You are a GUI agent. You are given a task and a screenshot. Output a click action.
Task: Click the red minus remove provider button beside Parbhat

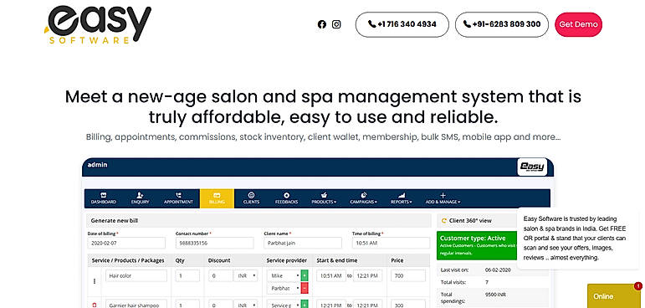click(305, 288)
